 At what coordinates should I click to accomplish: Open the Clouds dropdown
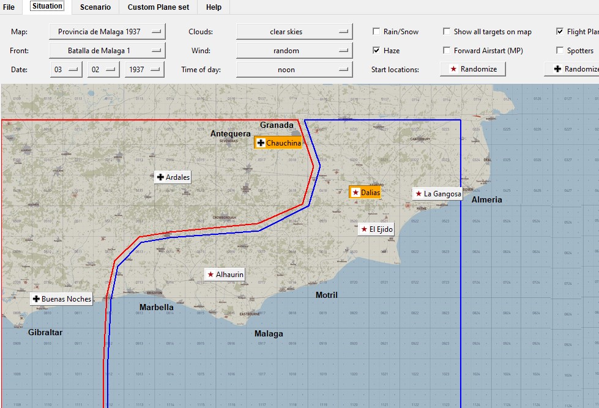click(x=294, y=31)
